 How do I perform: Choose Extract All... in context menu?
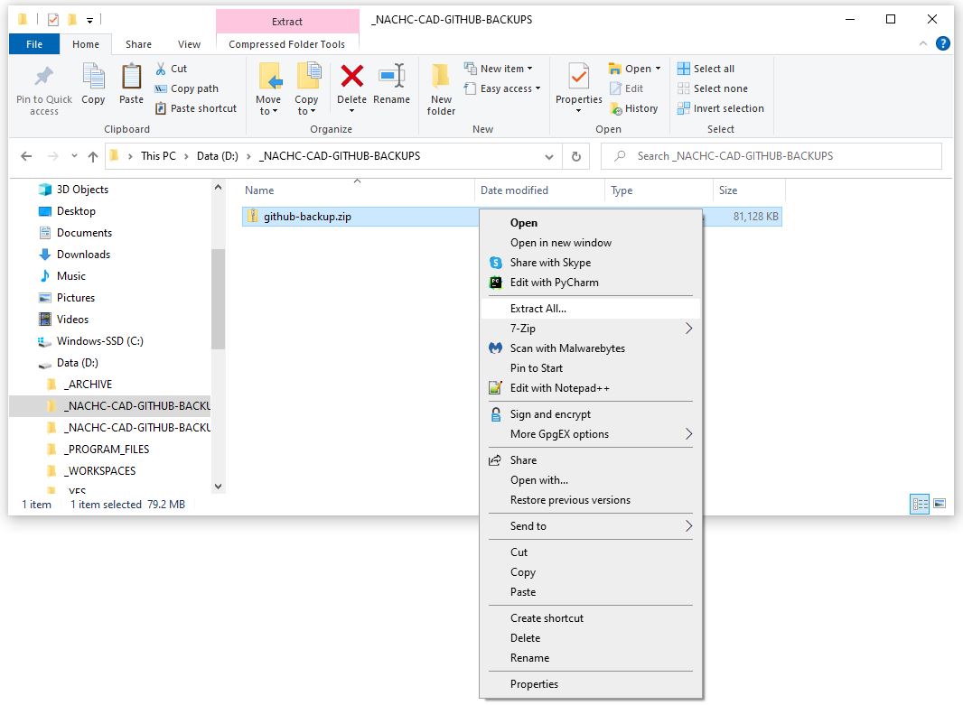pos(590,309)
